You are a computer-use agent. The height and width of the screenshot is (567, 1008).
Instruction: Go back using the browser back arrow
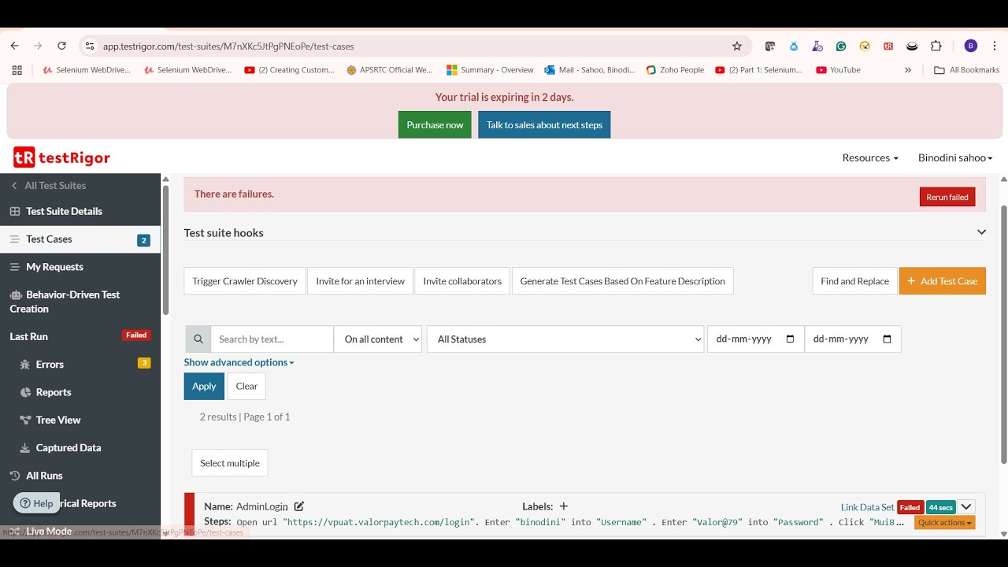(14, 46)
